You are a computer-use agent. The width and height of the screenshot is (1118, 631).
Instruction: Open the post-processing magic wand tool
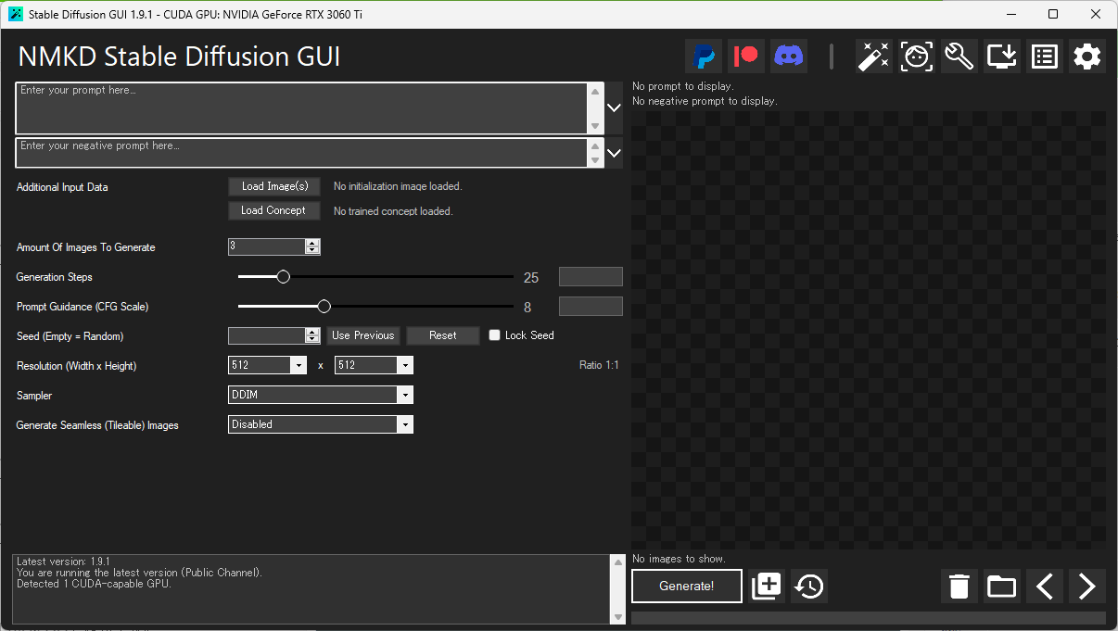(873, 57)
